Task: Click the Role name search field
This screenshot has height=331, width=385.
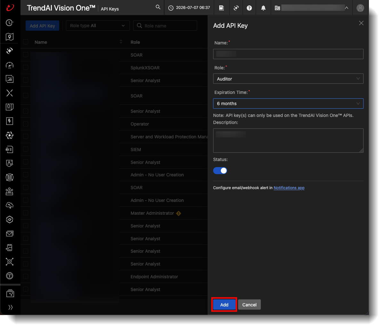Action: [165, 26]
